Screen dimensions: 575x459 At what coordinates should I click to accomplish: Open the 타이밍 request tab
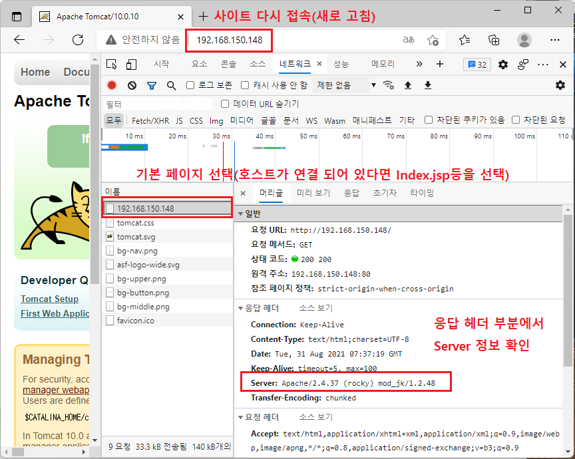[422, 193]
